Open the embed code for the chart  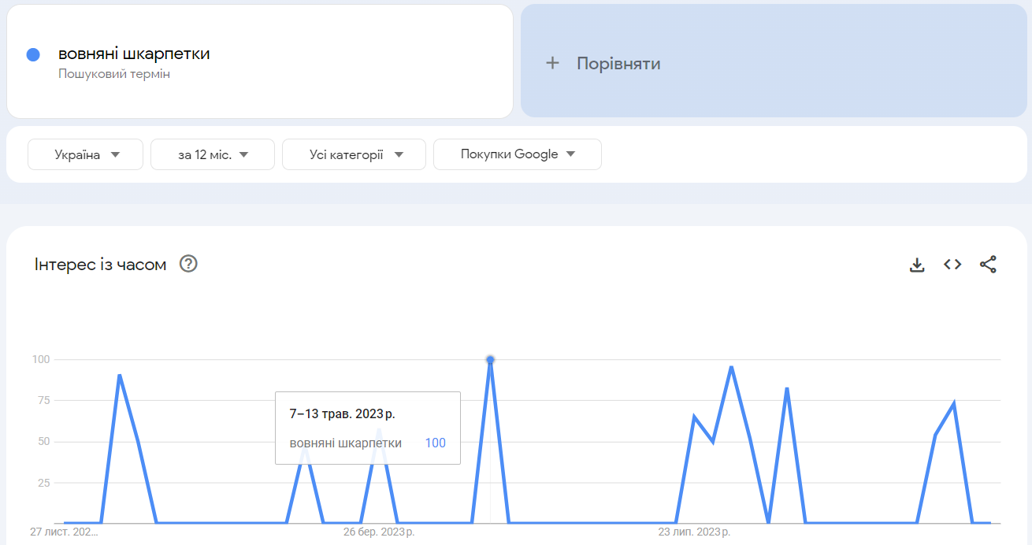[x=952, y=265]
